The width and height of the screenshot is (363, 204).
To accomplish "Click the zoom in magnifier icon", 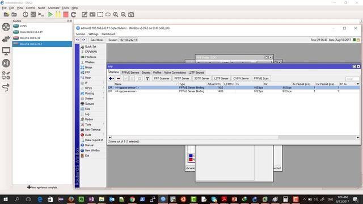I will point(116,15).
